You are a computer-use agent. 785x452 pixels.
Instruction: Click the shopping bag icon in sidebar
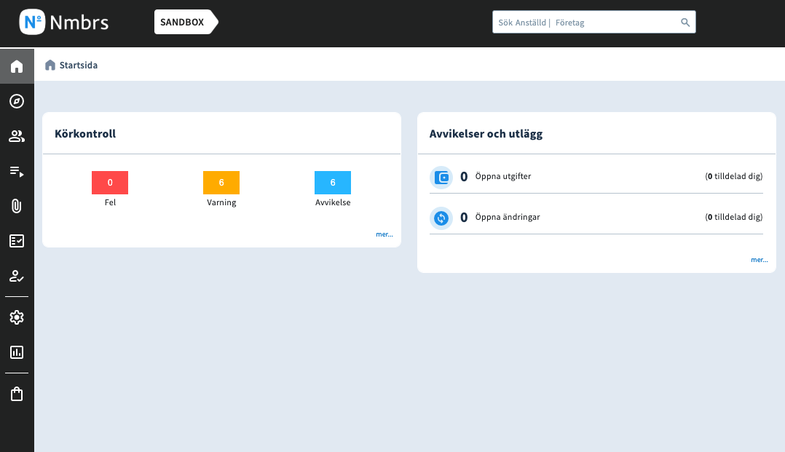(17, 394)
